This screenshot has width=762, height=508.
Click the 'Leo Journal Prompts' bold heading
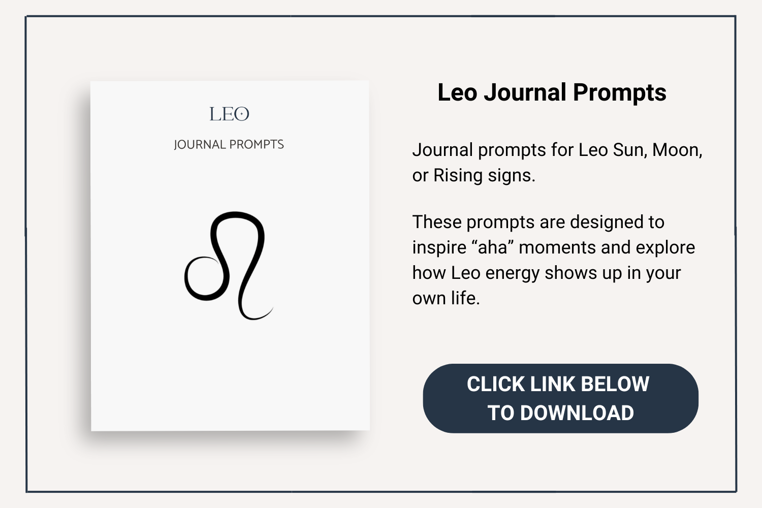[x=552, y=92]
